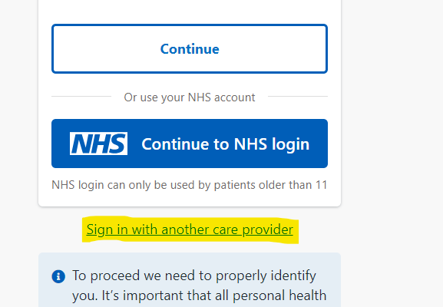Click the word 'provider' in the green link
Viewport: 443px width, 307px height.
(x=267, y=229)
